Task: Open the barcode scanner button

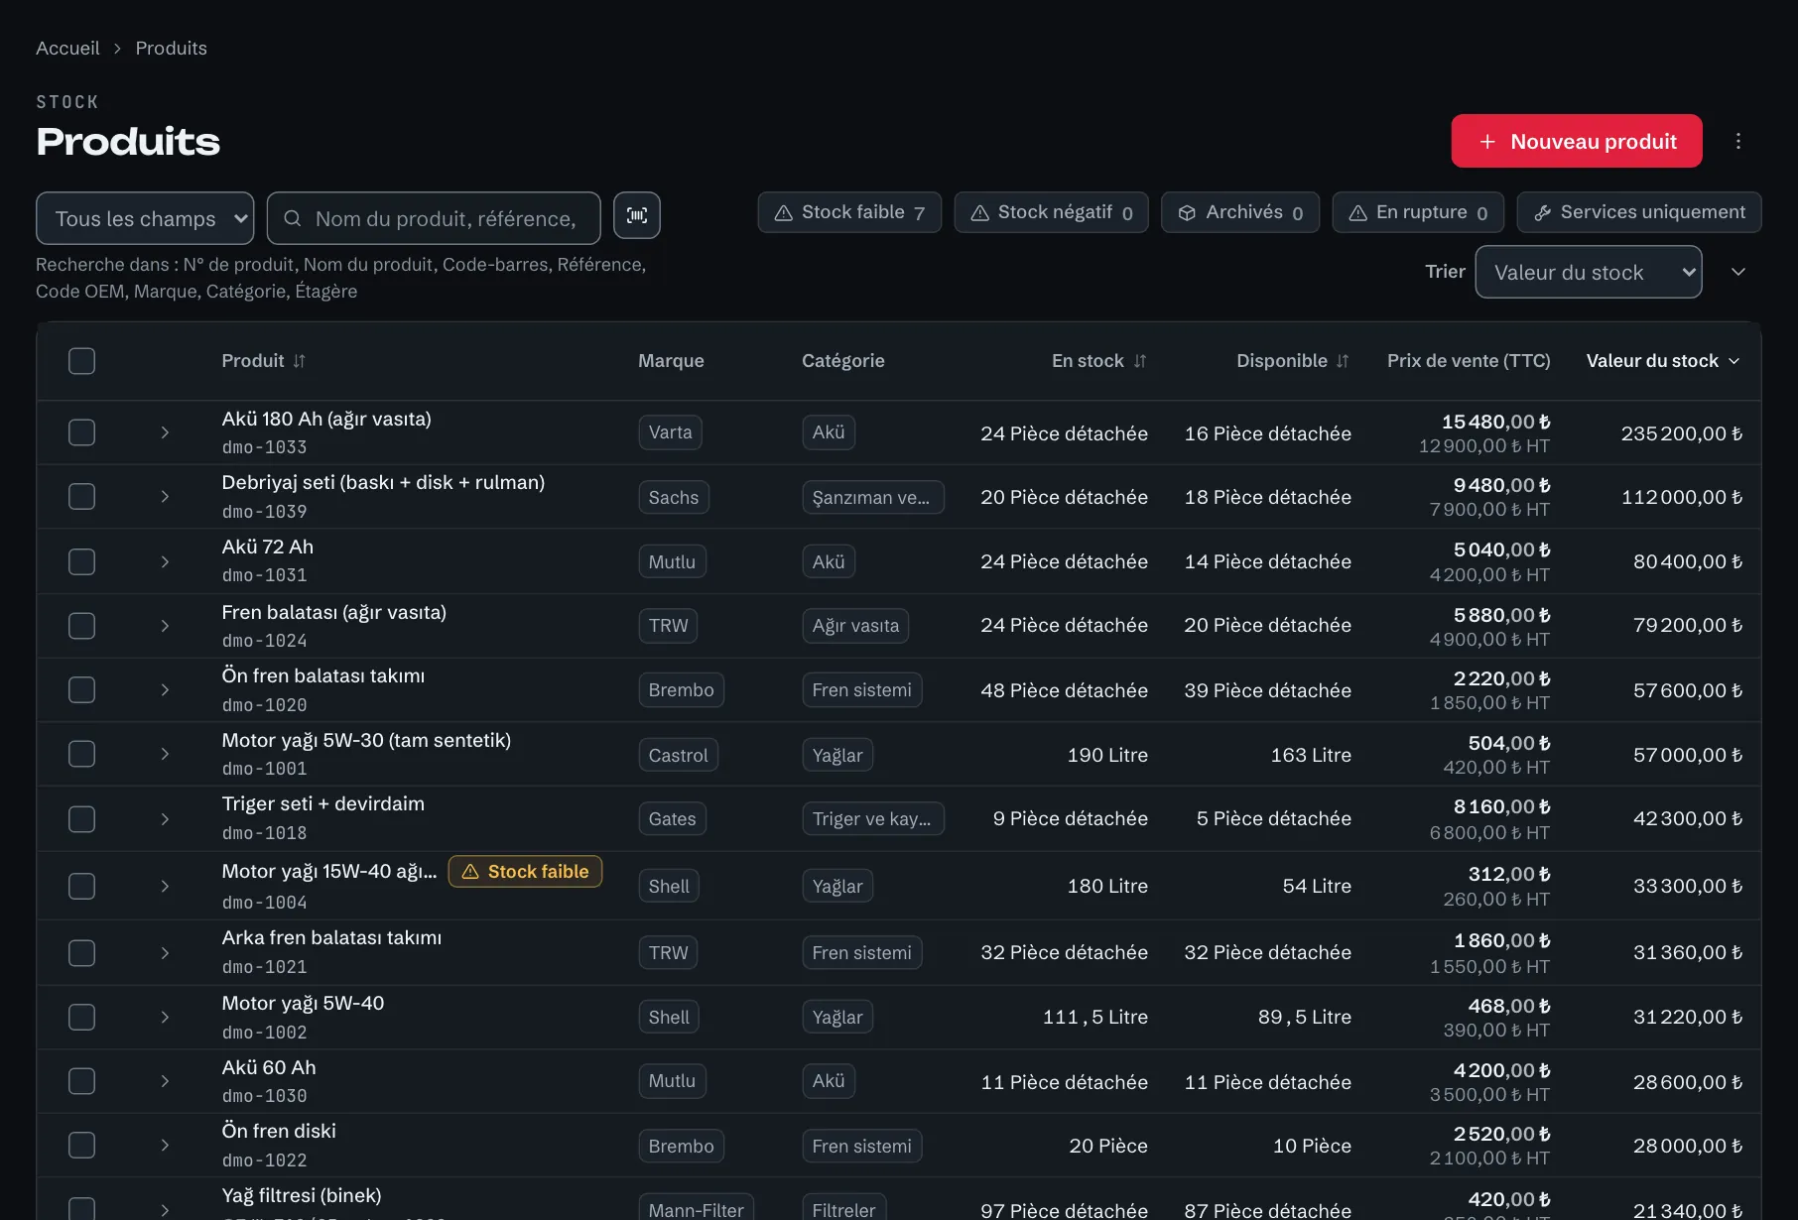Action: click(636, 216)
